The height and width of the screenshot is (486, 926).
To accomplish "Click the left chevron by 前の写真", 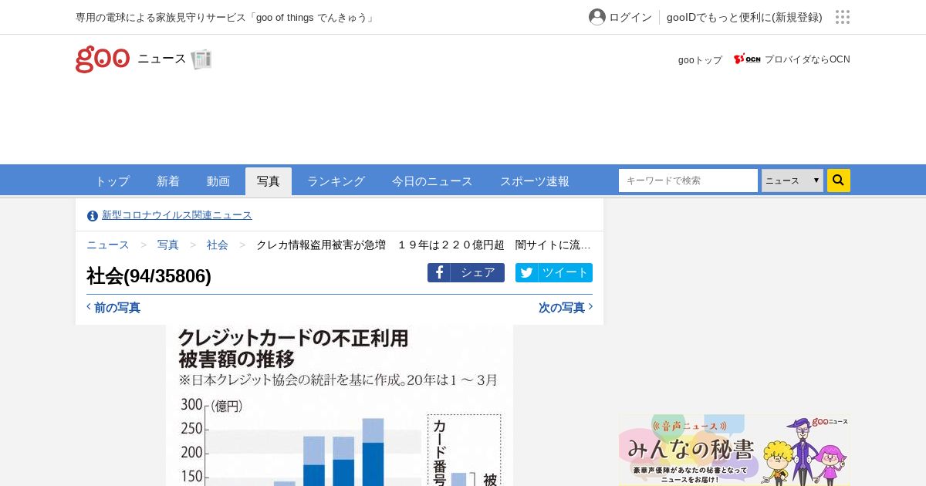I will [x=89, y=307].
